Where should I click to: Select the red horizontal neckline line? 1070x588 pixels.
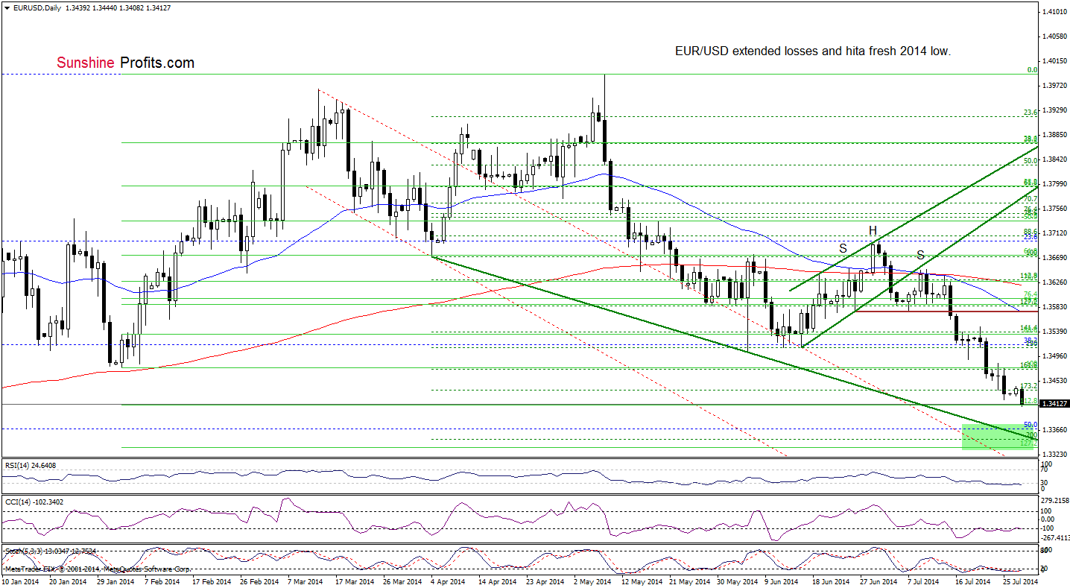pyautogui.click(x=946, y=311)
